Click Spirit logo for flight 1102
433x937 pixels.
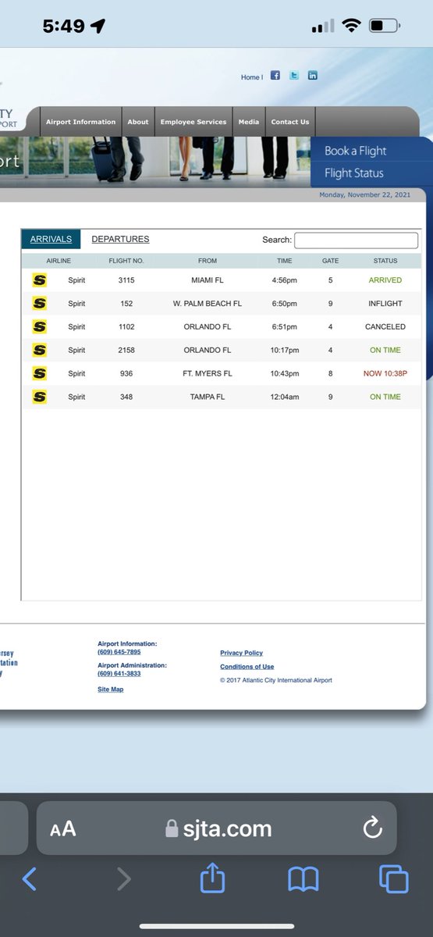39,327
